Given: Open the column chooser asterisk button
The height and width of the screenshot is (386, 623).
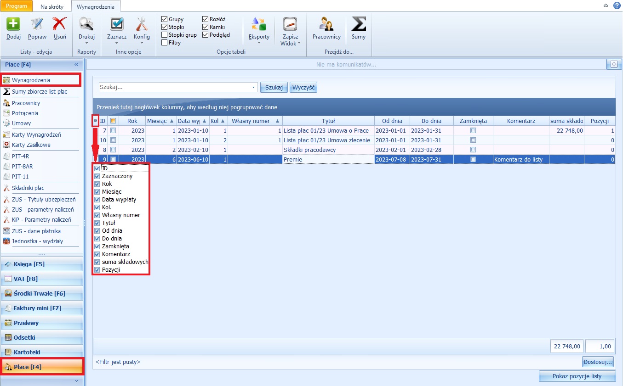Looking at the screenshot, I should (x=95, y=121).
